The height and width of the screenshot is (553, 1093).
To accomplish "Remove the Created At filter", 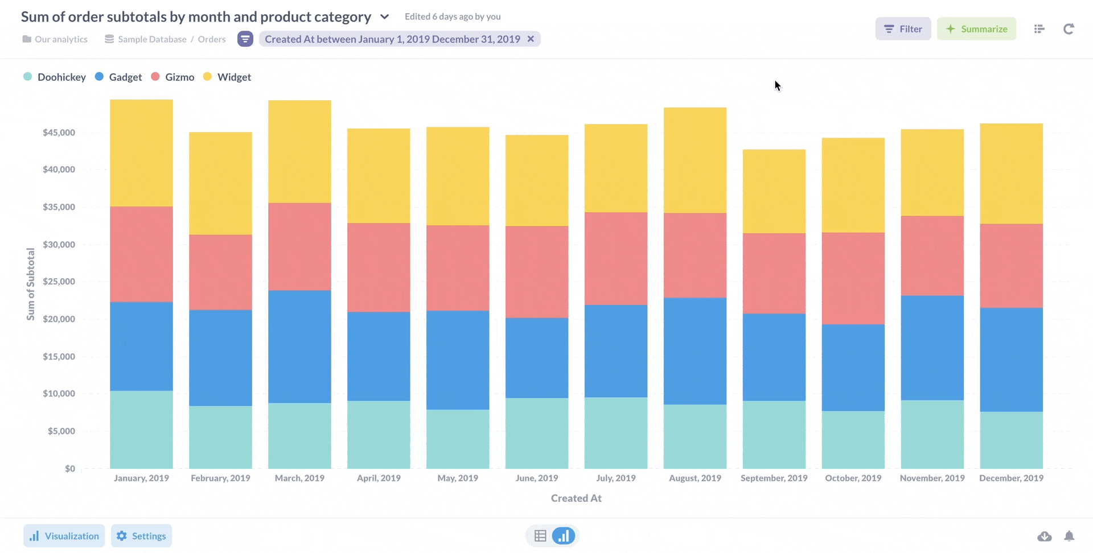I will [x=531, y=39].
